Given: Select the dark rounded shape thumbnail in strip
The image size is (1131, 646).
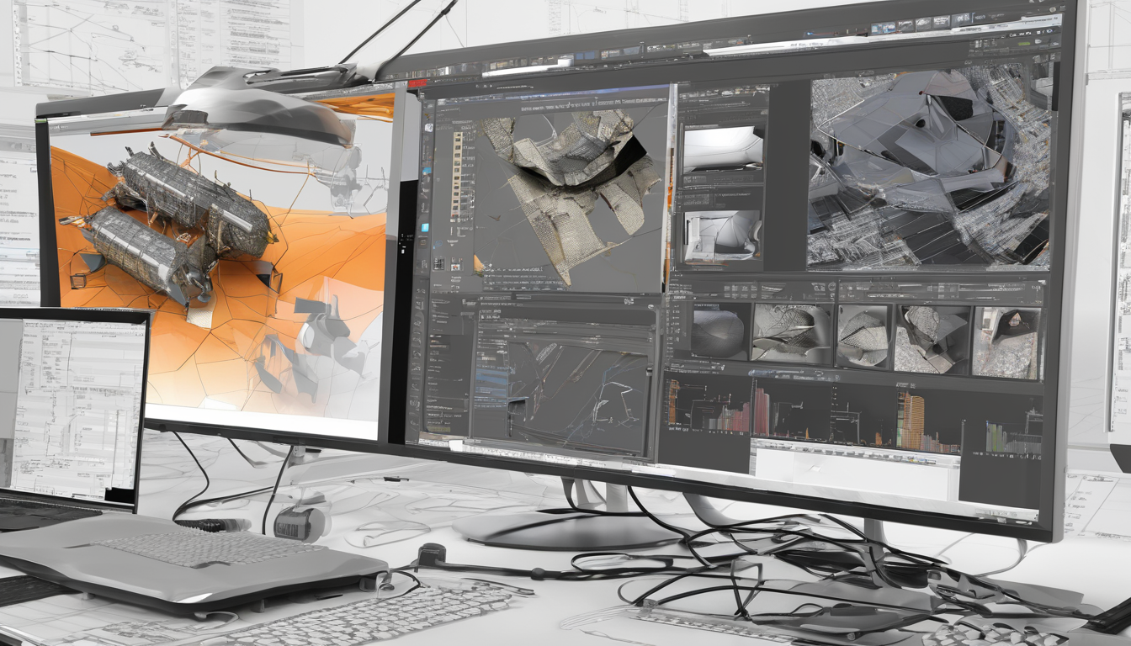Looking at the screenshot, I should pyautogui.click(x=720, y=332).
